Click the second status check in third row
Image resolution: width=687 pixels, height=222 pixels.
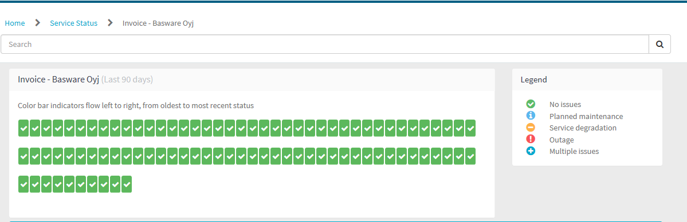click(x=35, y=184)
